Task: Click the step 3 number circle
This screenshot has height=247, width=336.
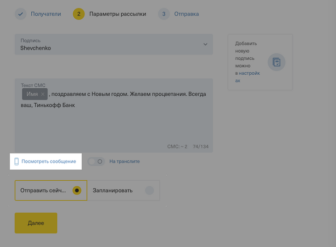Action: point(164,14)
